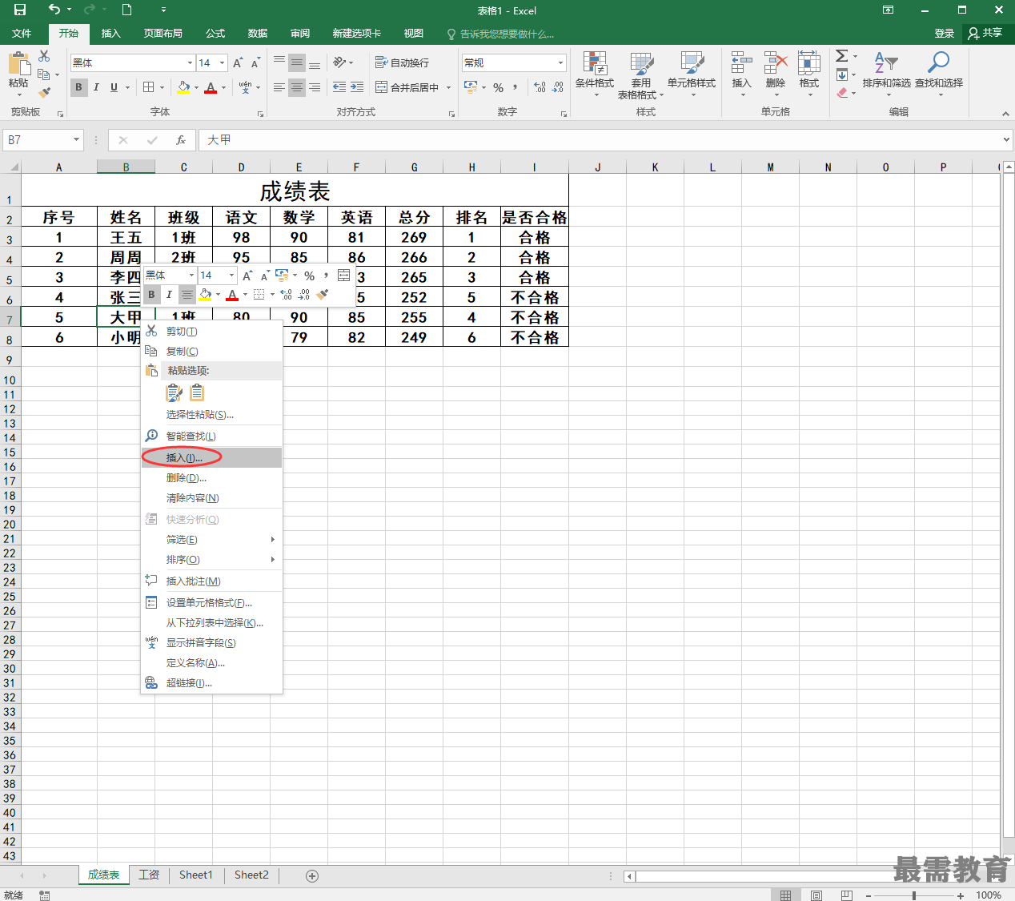Viewport: 1015px width, 901px height.
Task: Toggle center align on mini toolbar
Action: [187, 295]
